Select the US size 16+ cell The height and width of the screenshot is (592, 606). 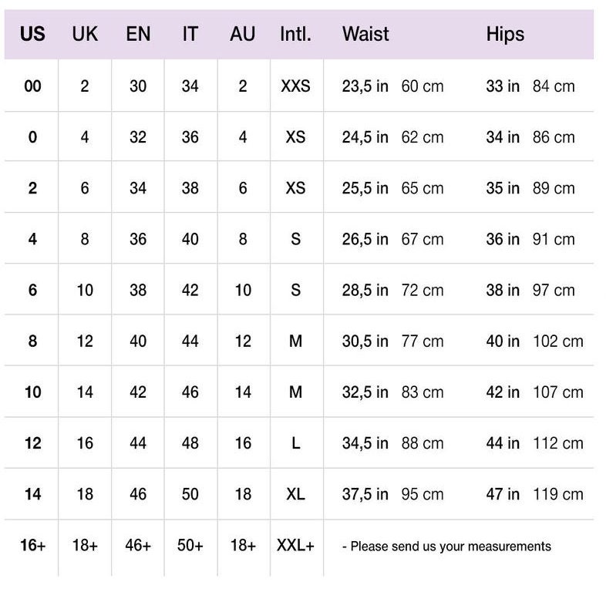tap(33, 545)
